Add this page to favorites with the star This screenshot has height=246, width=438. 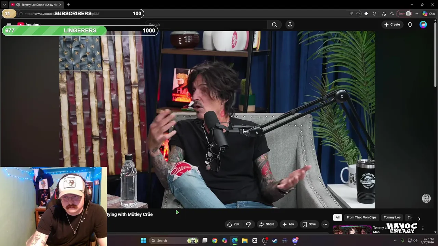[x=358, y=14]
